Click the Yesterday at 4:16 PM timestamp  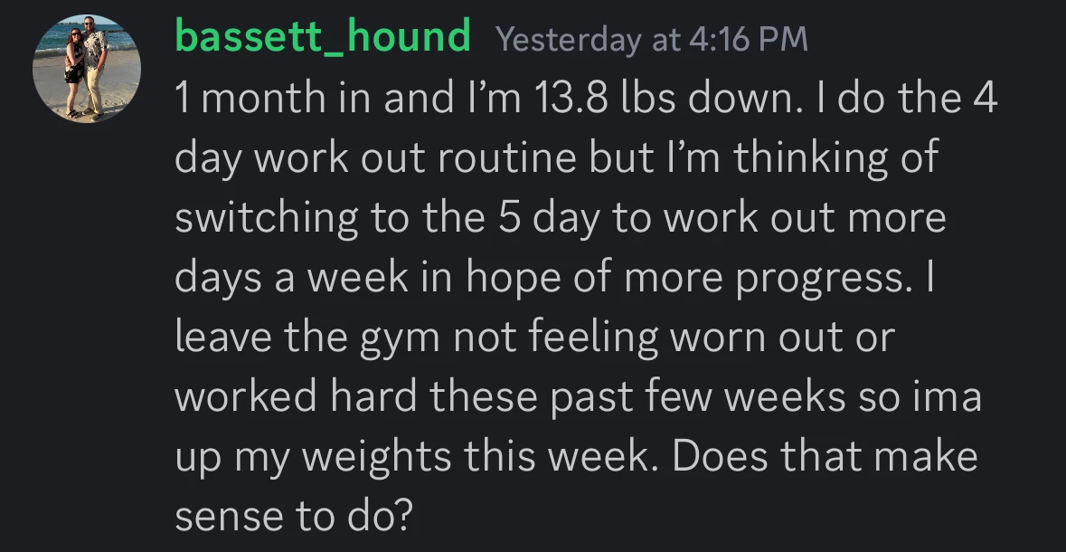[x=652, y=40]
